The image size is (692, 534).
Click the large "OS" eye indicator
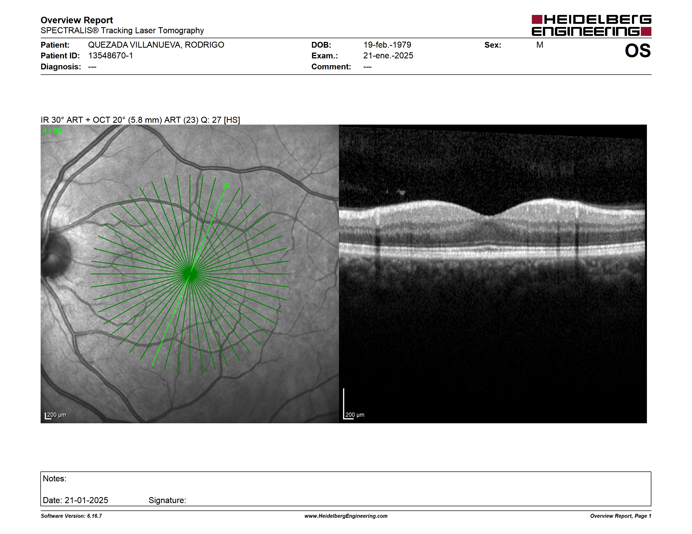[x=637, y=51]
